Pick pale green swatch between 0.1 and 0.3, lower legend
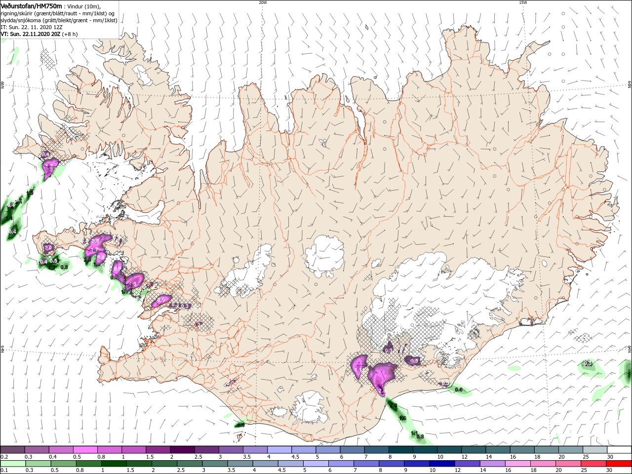The width and height of the screenshot is (632, 474). pos(13,464)
